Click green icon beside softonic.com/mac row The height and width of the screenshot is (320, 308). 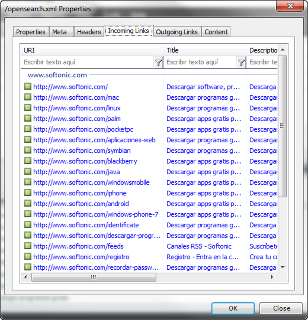[27, 97]
